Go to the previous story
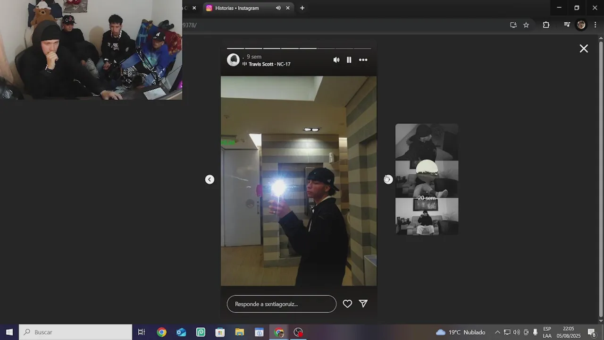 [x=210, y=179]
